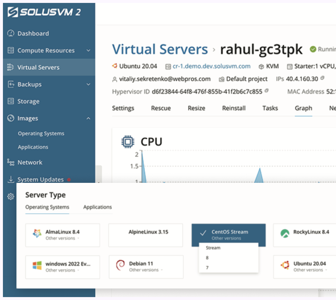Click the SolusVM 2 logo
Image resolution: width=336 pixels, height=300 pixels.
pos(44,12)
